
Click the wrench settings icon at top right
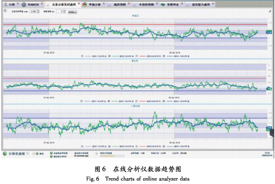click(270, 11)
